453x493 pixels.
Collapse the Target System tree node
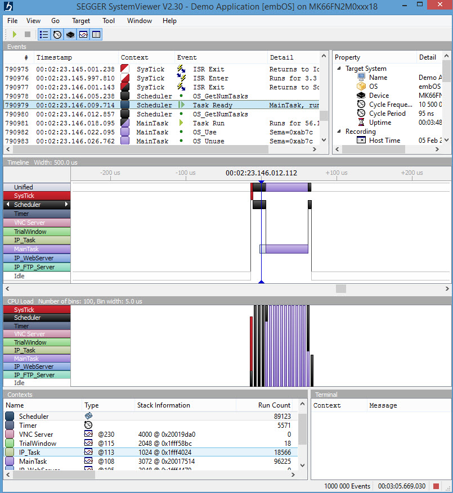(339, 68)
